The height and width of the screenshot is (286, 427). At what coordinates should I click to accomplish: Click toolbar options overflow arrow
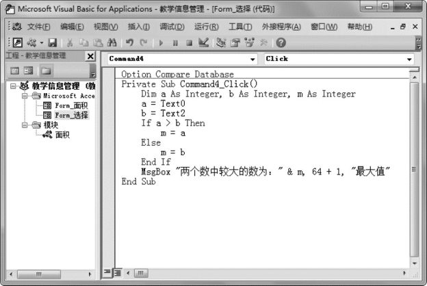[x=419, y=44]
